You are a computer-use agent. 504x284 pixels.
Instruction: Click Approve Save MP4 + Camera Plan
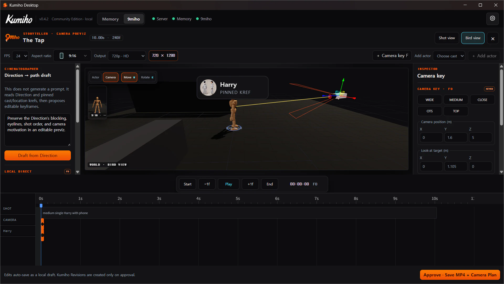(x=460, y=275)
